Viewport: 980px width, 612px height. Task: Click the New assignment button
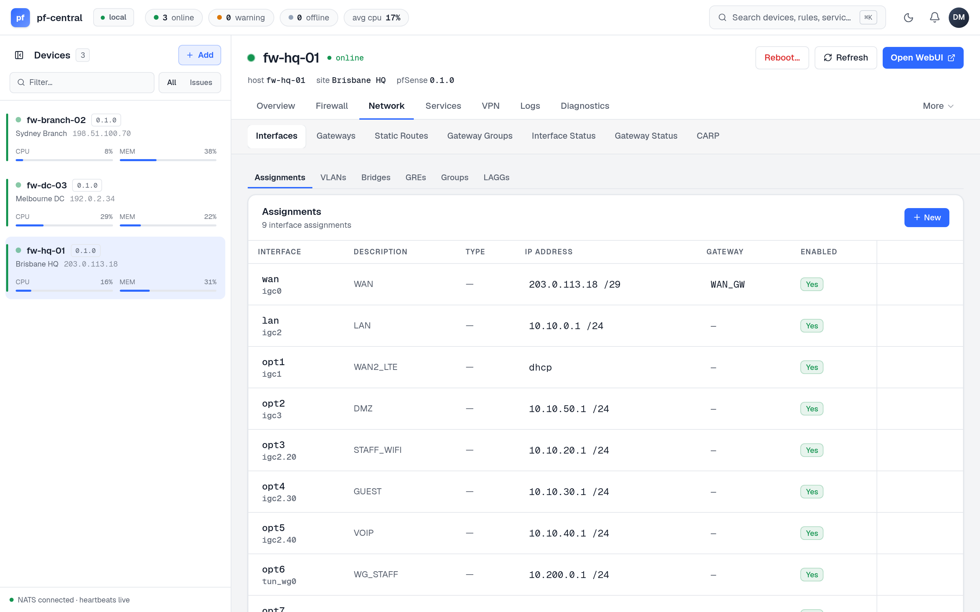point(927,218)
